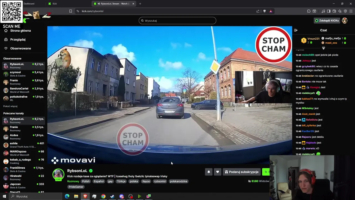Open Brave Shields lion icon
The height and width of the screenshot is (200, 355).
tap(264, 11)
